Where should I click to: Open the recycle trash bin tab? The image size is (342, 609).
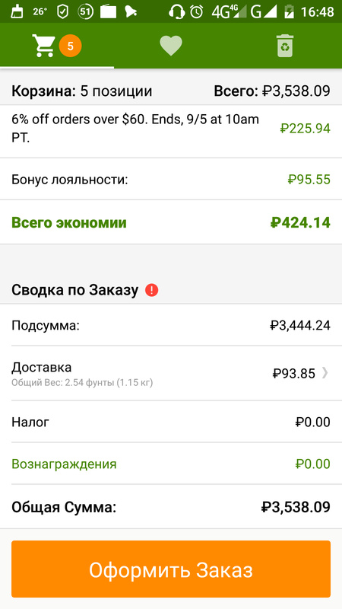(285, 46)
